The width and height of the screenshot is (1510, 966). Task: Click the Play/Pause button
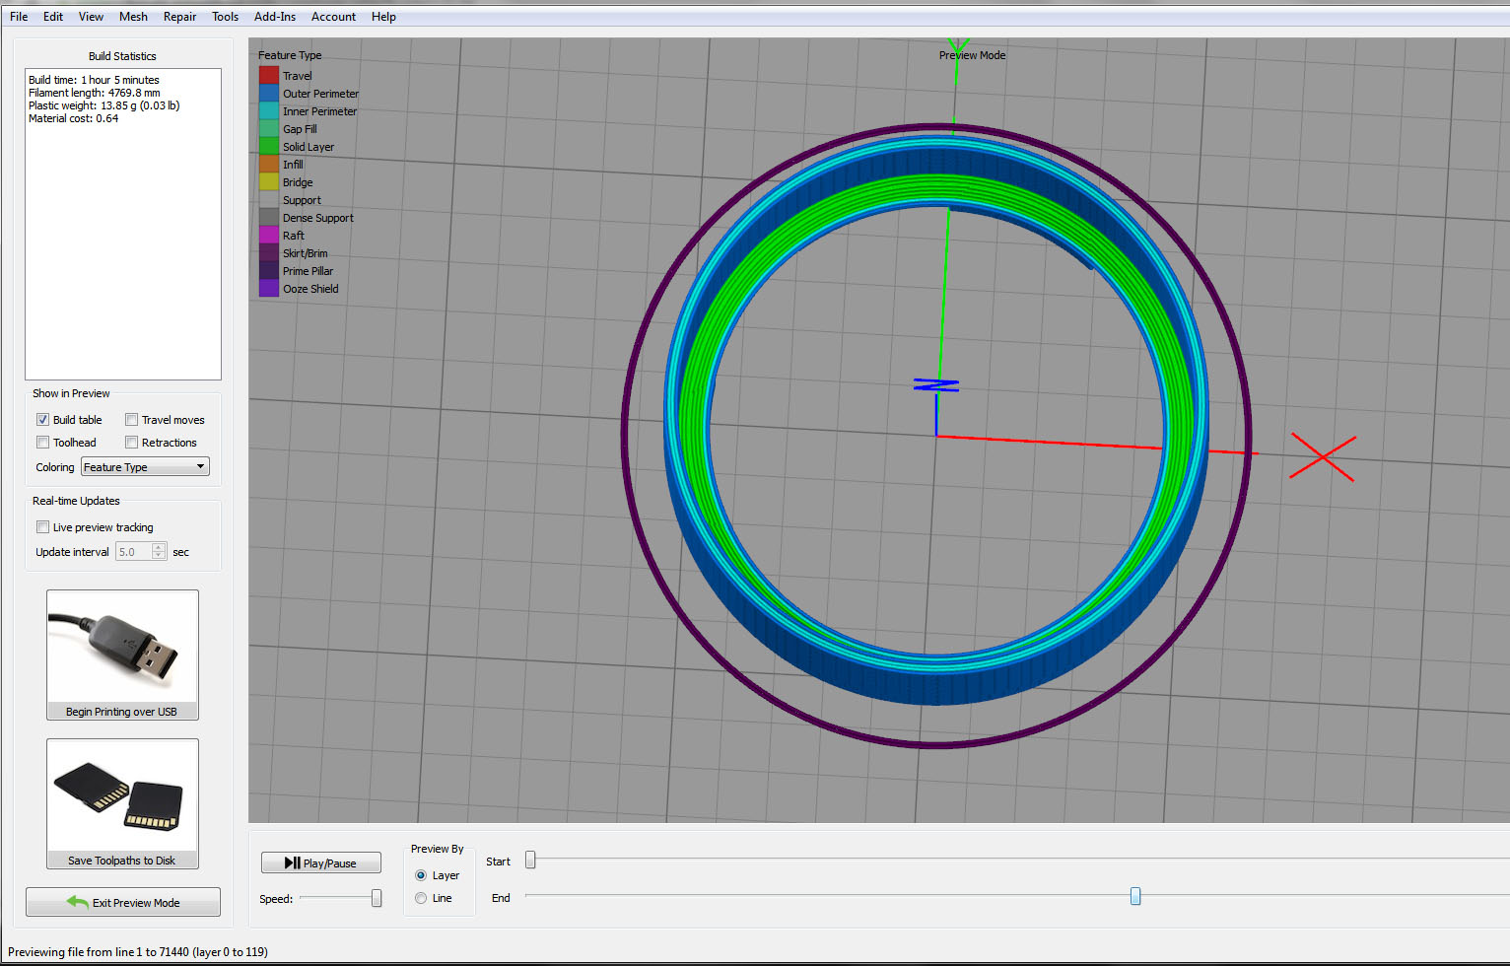tap(321, 862)
